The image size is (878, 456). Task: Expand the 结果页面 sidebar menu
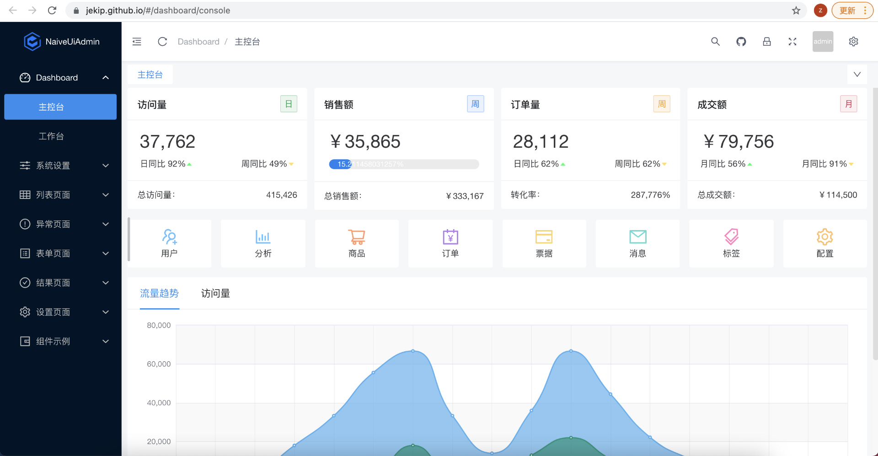pyautogui.click(x=60, y=283)
